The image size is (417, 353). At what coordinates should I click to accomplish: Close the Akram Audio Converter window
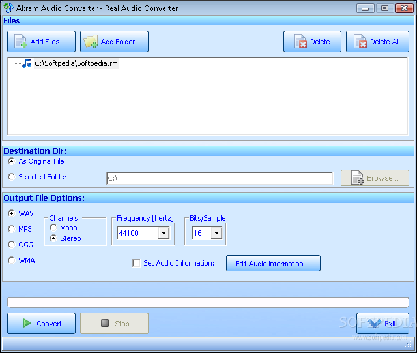pyautogui.click(x=404, y=8)
